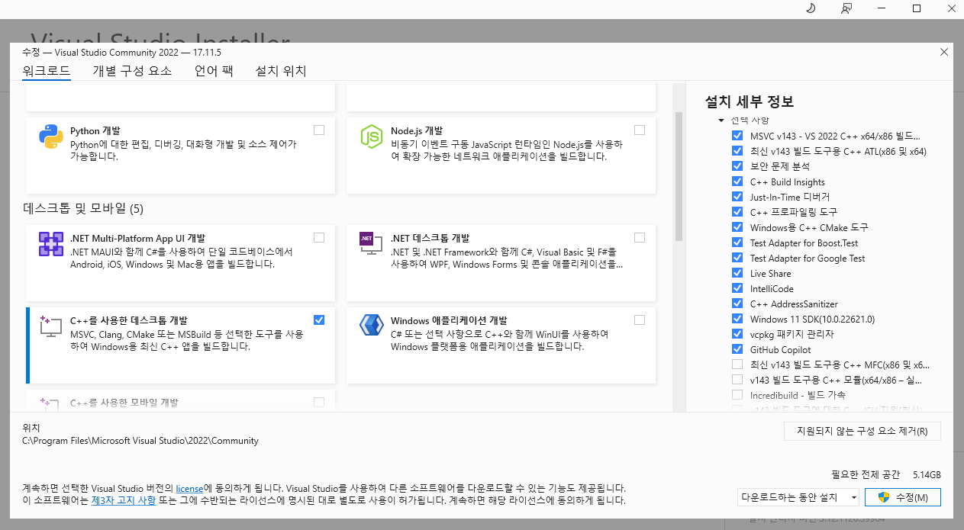This screenshot has width=964, height=530.
Task: Collapse the 선택 사항 section
Action: 721,120
